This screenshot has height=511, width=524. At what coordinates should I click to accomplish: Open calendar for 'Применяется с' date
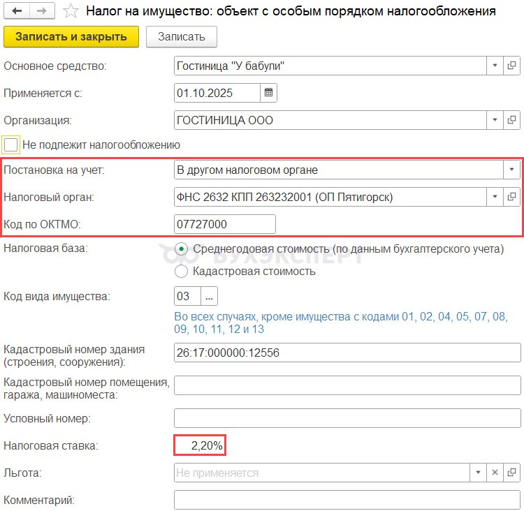[268, 93]
